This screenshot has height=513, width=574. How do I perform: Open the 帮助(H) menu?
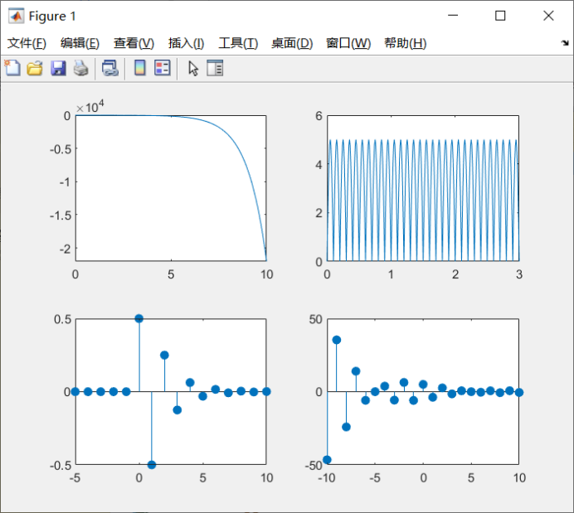point(406,43)
